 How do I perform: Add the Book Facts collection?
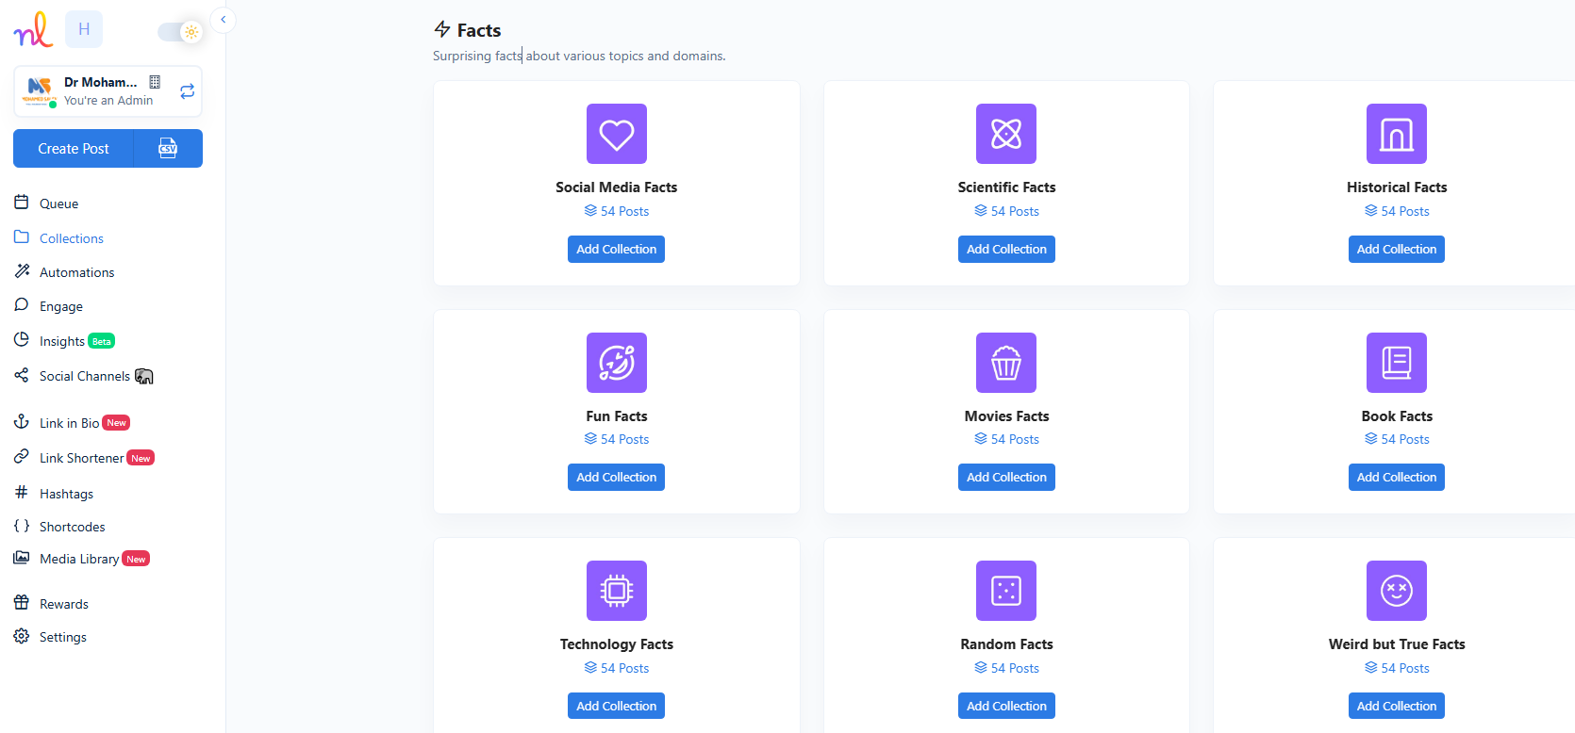pyautogui.click(x=1397, y=477)
